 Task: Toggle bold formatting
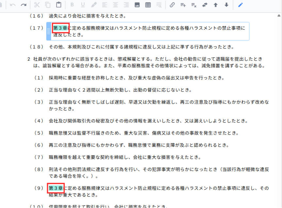(72, 5)
